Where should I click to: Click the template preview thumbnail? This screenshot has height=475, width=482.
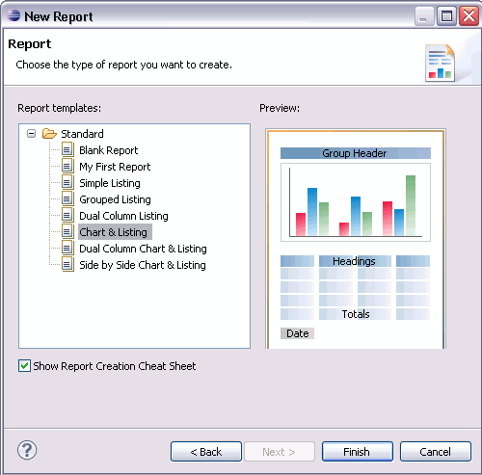(x=356, y=239)
